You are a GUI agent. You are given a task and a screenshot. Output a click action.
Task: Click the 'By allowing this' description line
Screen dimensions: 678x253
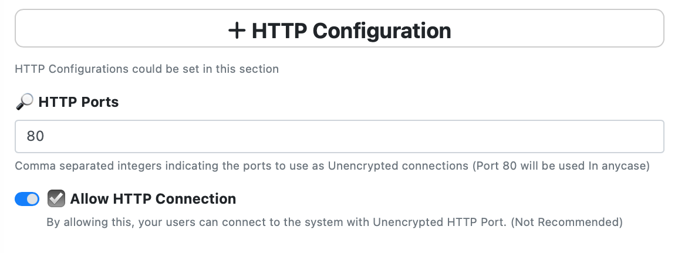click(x=334, y=222)
